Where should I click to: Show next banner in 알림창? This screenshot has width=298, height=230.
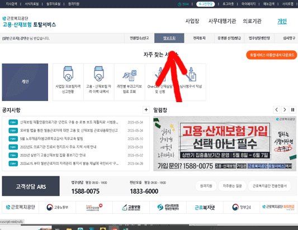(x=285, y=109)
